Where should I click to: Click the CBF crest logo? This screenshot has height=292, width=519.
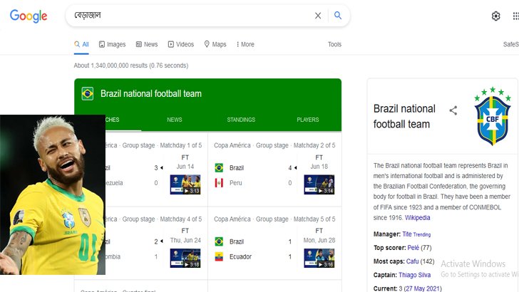493,116
